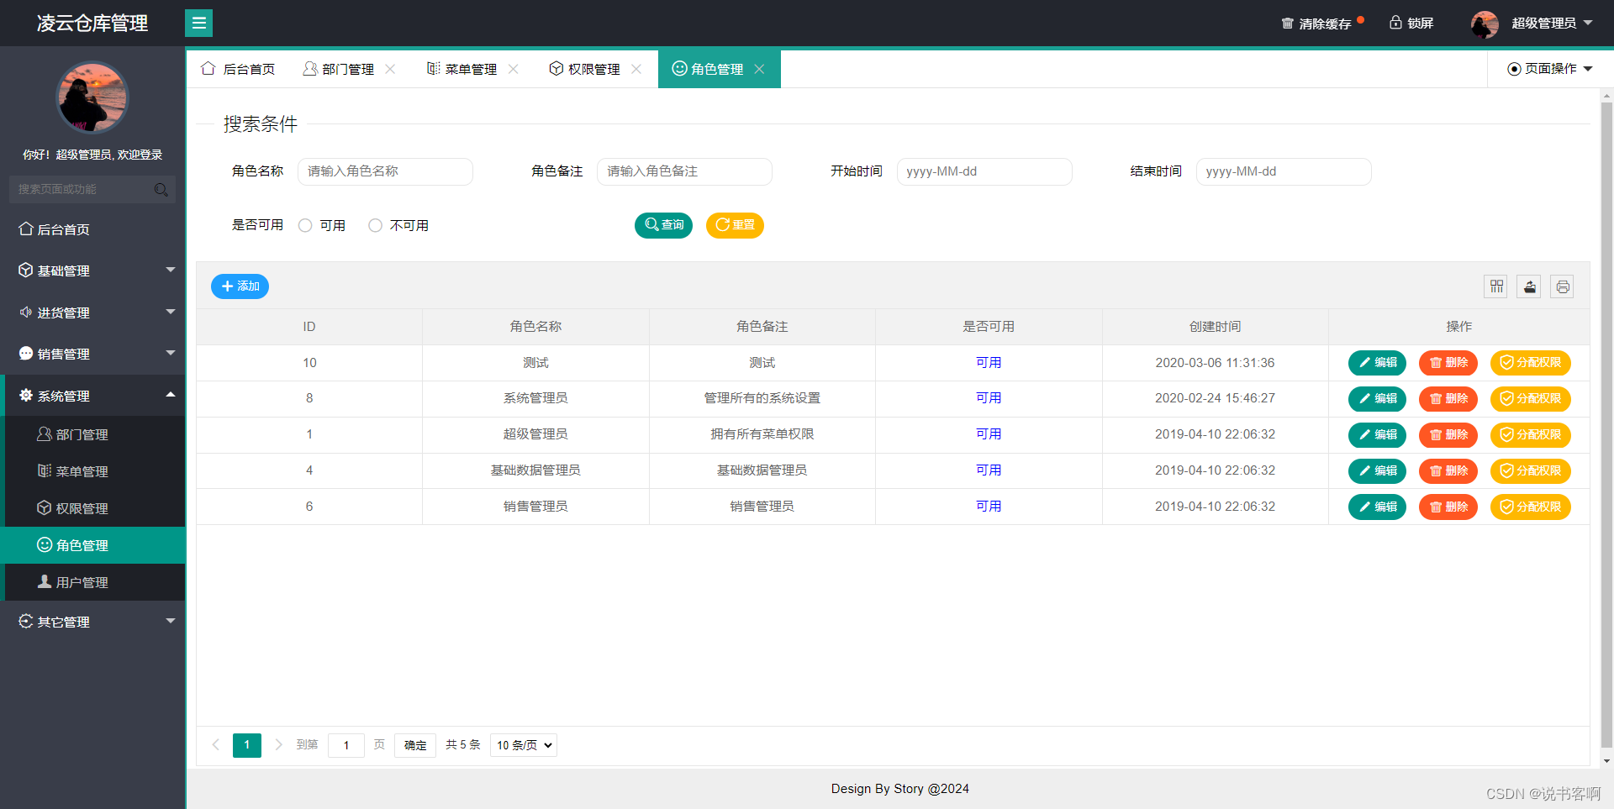Click the sidebar profile picture
Image resolution: width=1614 pixels, height=809 pixels.
92,97
